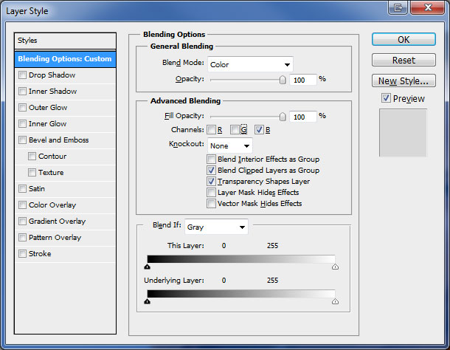Viewport: 450px width, 350px height.
Task: Click This Layer black point triangle
Action: (148, 267)
